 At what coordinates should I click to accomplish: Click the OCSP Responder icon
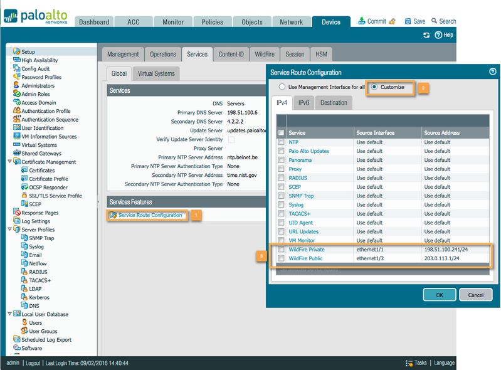(24, 187)
